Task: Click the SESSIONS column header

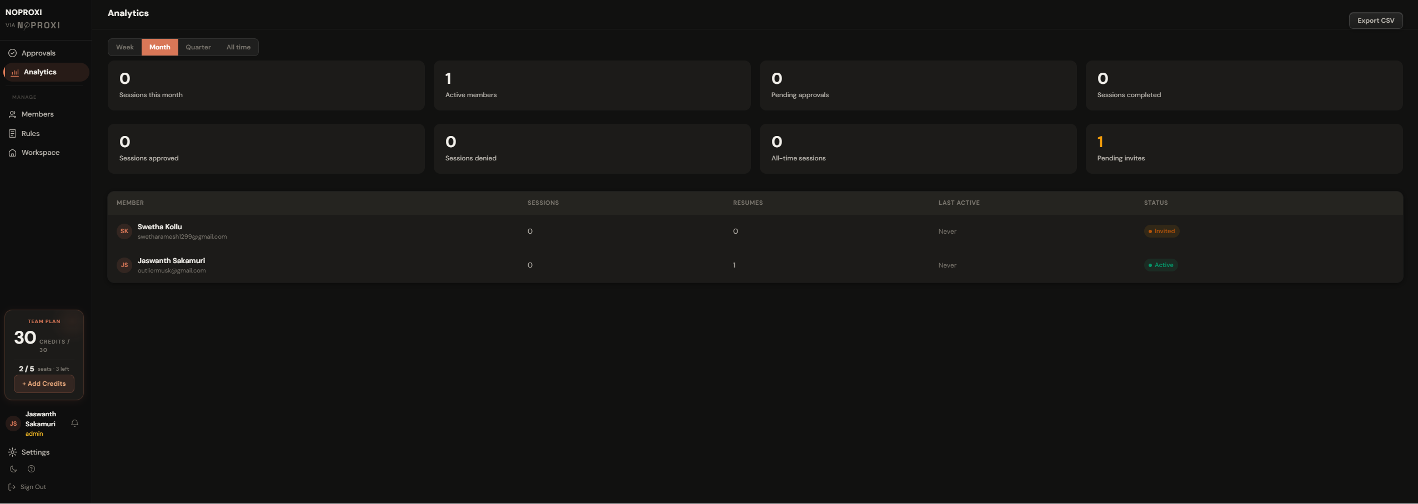Action: [543, 203]
